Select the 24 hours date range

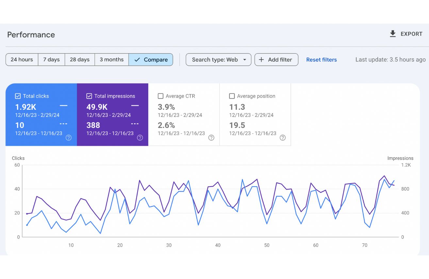[x=22, y=60]
